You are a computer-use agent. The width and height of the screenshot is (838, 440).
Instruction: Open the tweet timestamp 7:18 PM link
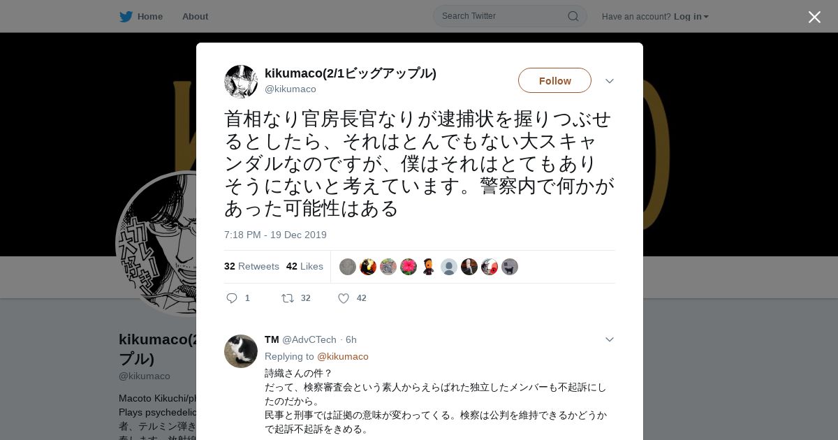pos(275,235)
